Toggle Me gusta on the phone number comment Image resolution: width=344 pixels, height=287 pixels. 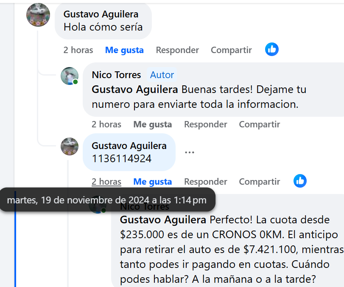click(153, 182)
